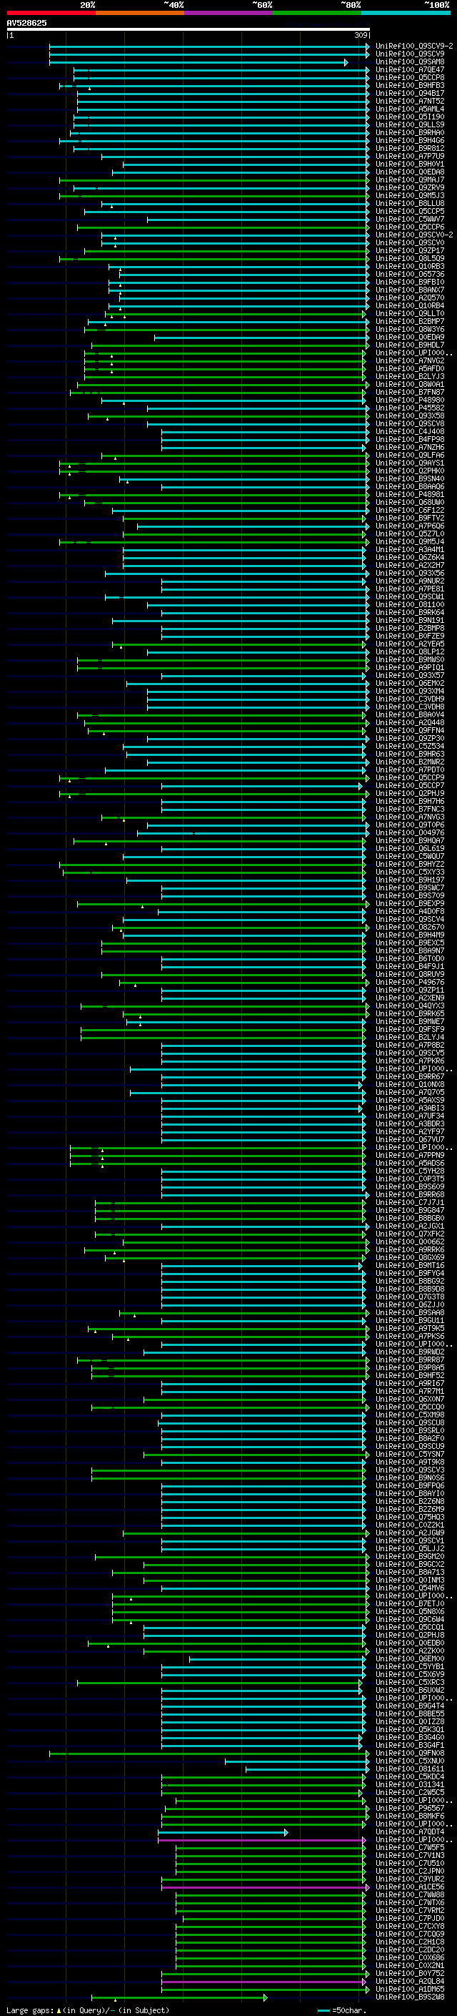Open hit UniRef100_Q5CCP8
Image resolution: width=457 pixels, height=2016 pixels.
tap(410, 77)
